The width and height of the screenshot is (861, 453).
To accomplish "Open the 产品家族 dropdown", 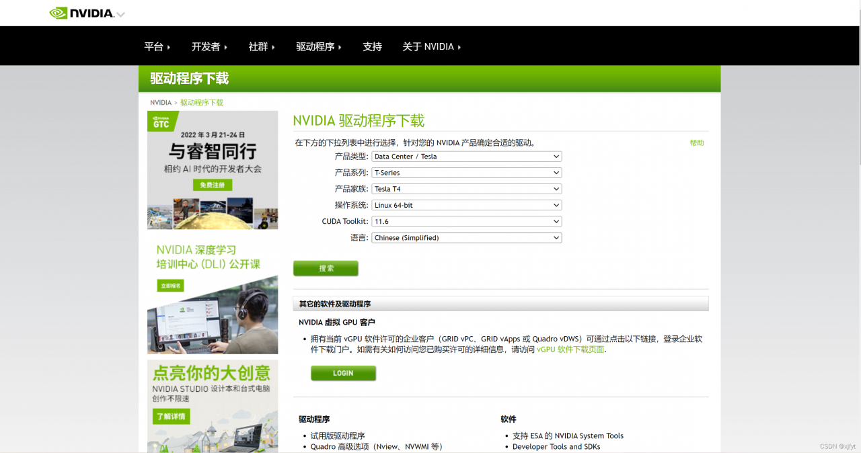I will (x=467, y=189).
